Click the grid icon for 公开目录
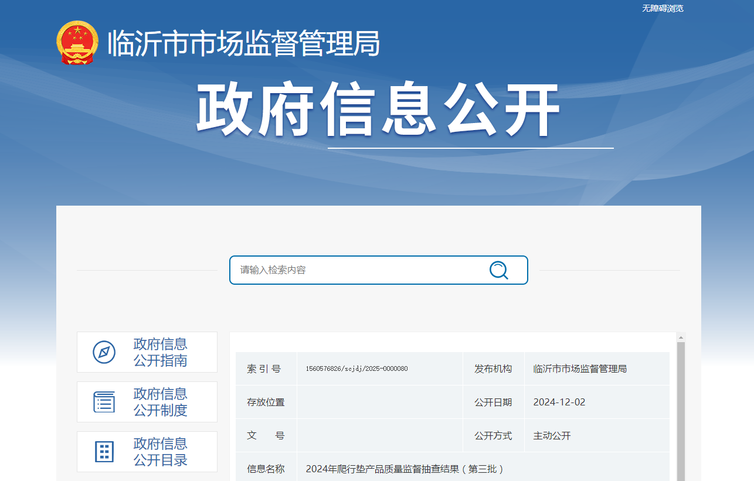754x481 pixels. click(104, 452)
